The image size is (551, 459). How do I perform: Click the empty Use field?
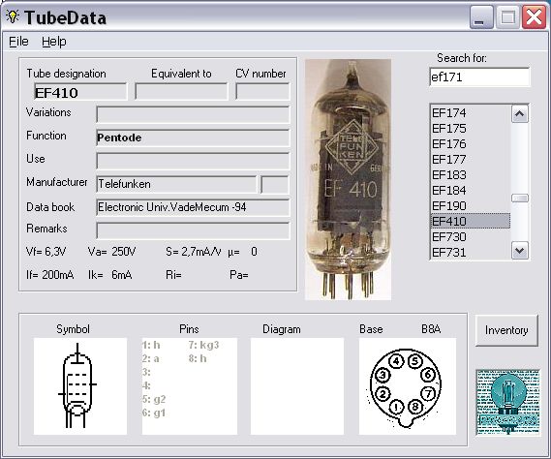pos(193,161)
